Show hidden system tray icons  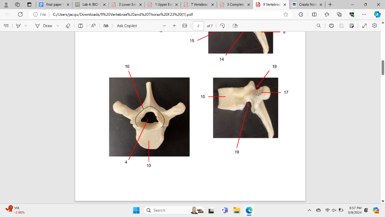pos(309,210)
